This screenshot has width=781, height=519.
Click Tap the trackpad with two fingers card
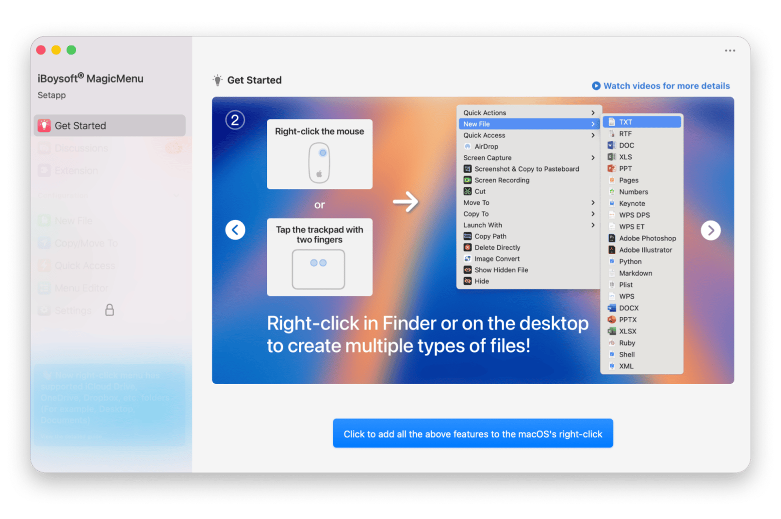pos(319,257)
